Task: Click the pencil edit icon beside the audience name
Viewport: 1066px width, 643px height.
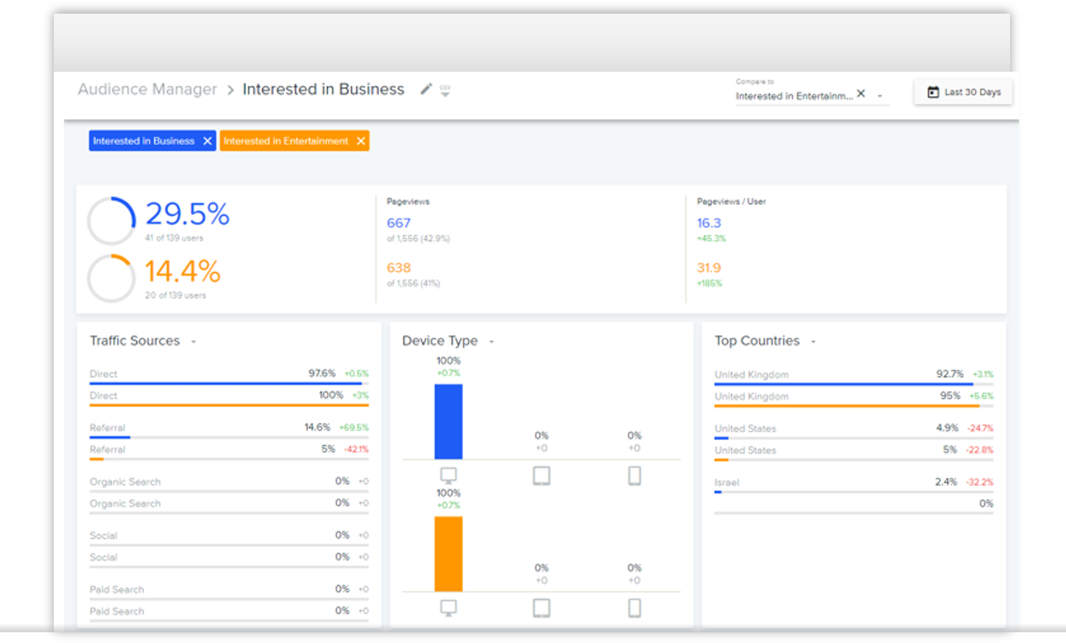Action: coord(426,89)
